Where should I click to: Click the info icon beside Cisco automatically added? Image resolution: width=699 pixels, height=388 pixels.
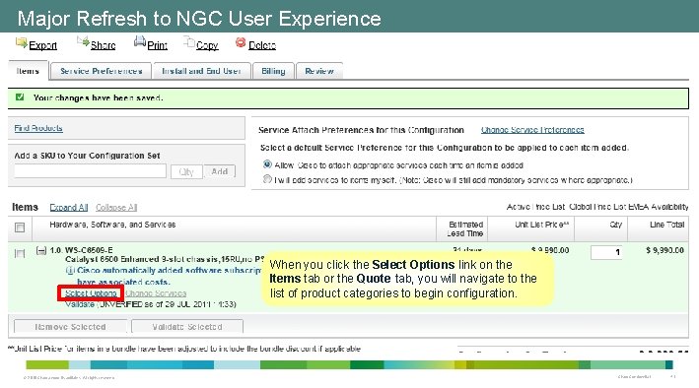point(70,271)
